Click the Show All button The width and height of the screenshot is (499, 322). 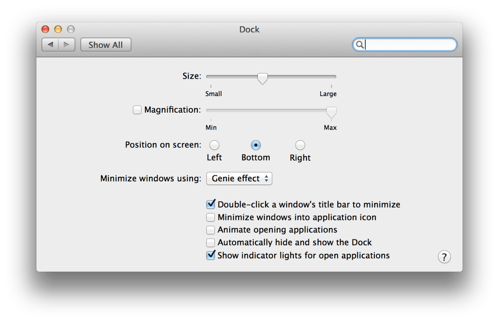pyautogui.click(x=106, y=44)
